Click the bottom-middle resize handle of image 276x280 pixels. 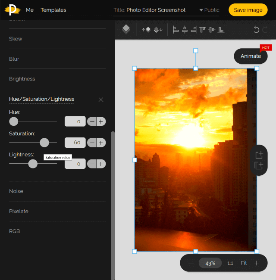point(195,252)
